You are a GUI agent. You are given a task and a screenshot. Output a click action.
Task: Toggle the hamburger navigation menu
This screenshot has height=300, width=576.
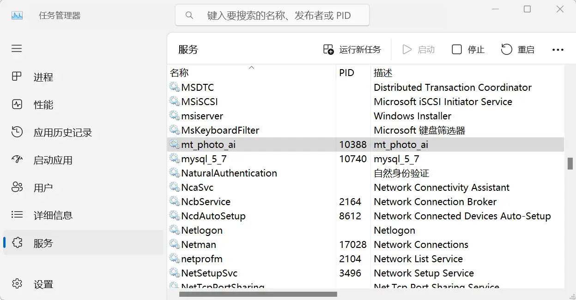point(17,49)
